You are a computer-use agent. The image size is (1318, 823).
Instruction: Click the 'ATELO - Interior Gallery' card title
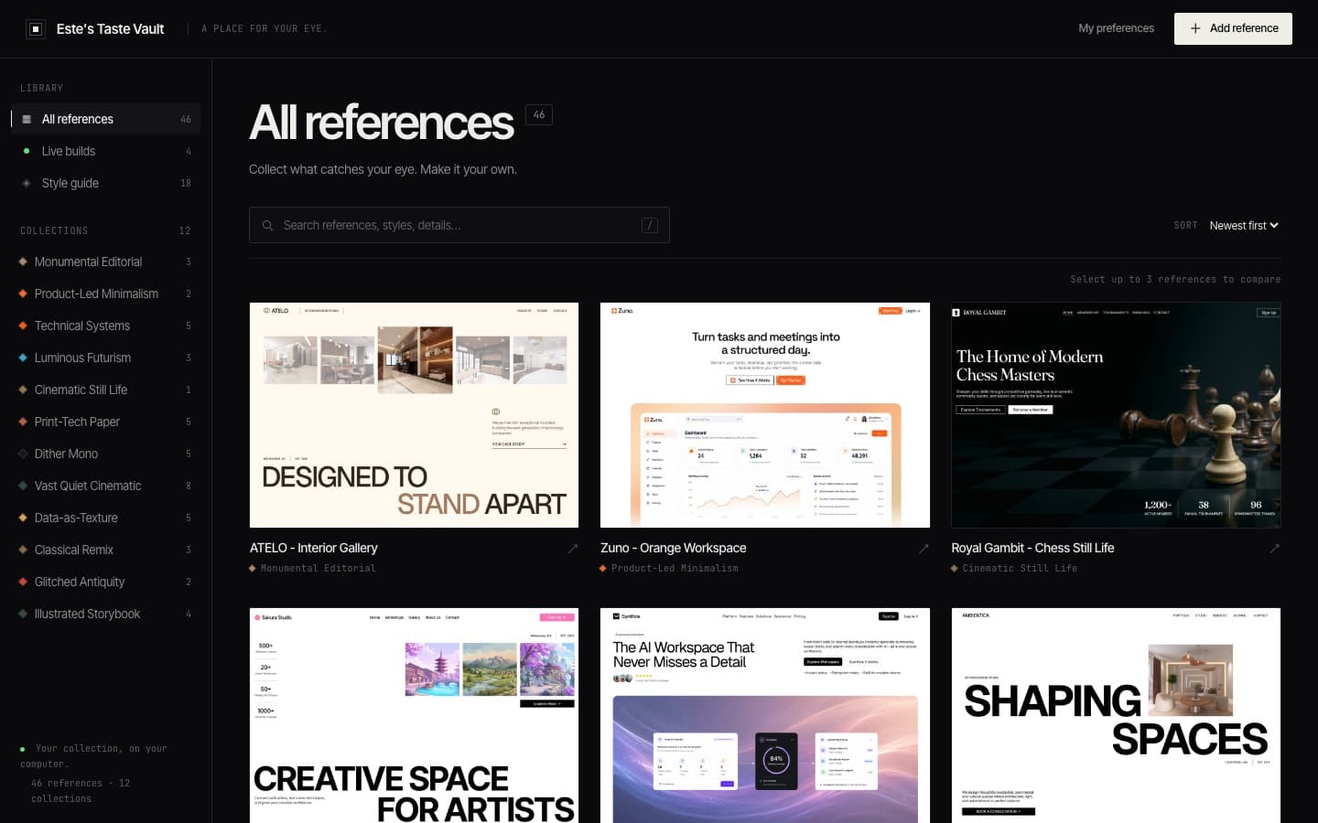pyautogui.click(x=314, y=548)
